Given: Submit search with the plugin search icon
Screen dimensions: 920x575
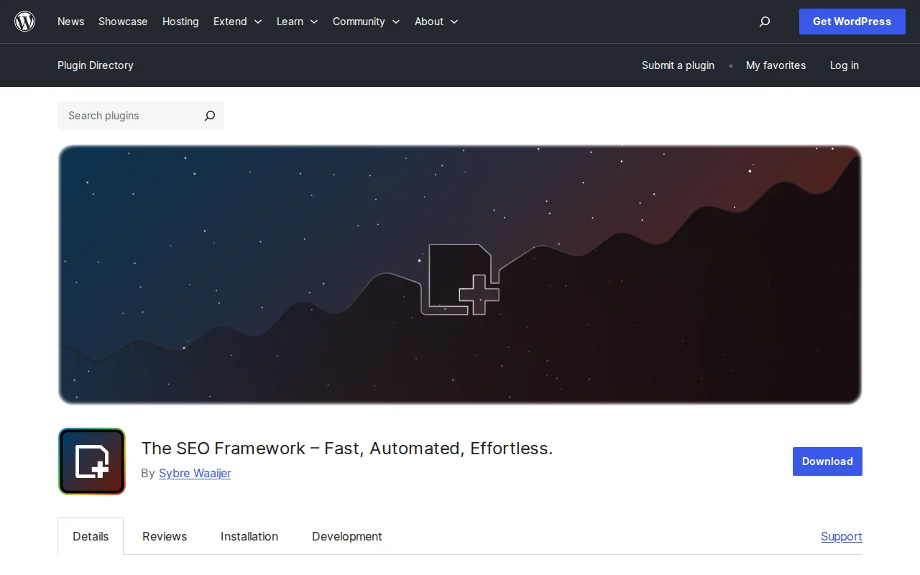Looking at the screenshot, I should tap(209, 116).
